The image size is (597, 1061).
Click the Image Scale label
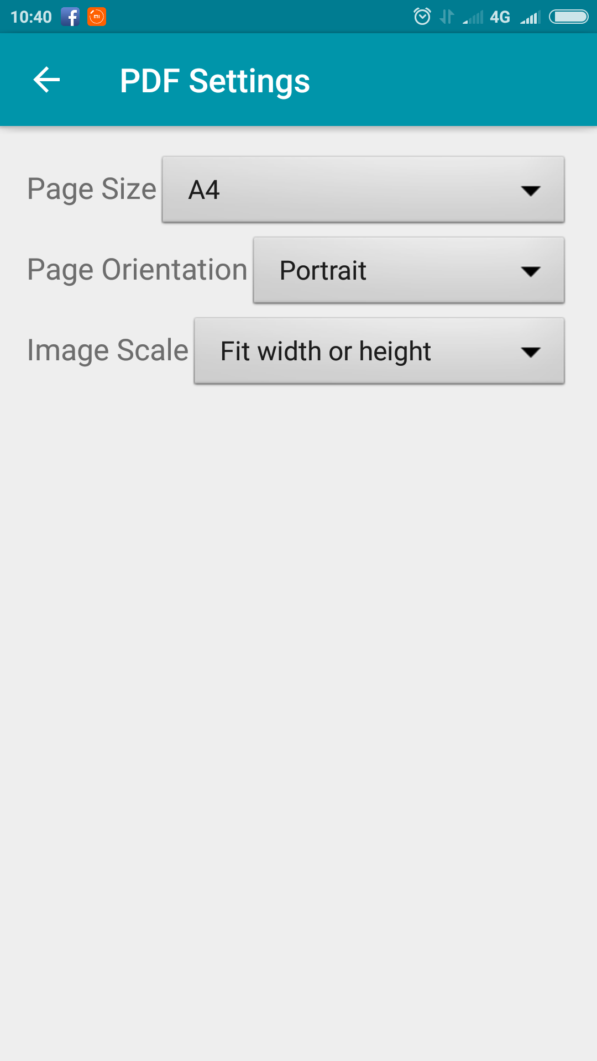(x=108, y=351)
